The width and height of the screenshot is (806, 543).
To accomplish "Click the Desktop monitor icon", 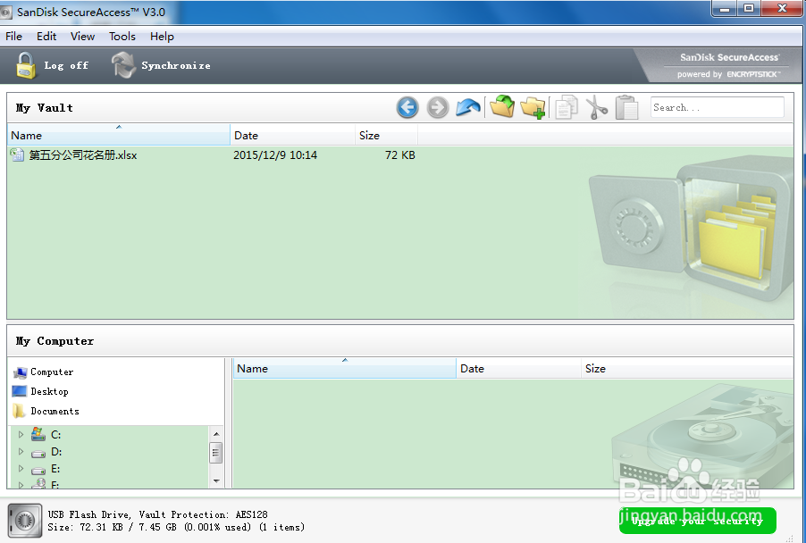I will (19, 391).
